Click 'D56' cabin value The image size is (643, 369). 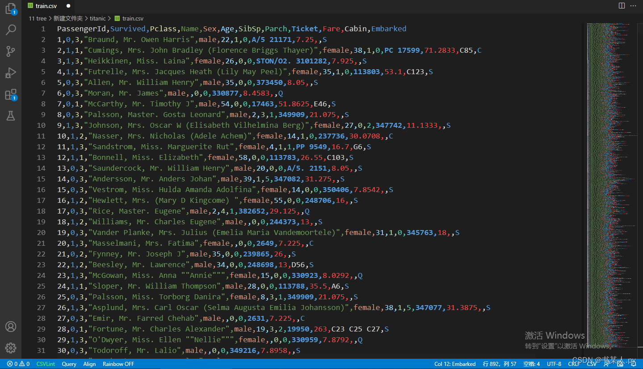tap(298, 264)
